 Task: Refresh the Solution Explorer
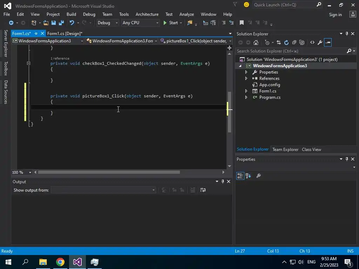pos(286,42)
